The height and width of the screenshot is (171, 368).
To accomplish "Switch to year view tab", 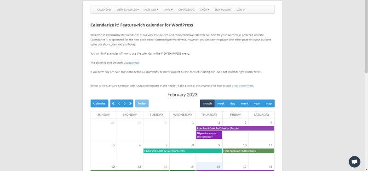I will [257, 103].
